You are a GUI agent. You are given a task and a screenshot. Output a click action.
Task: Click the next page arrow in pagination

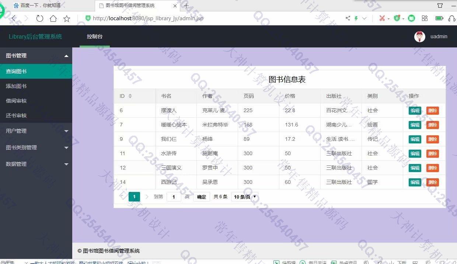147,197
